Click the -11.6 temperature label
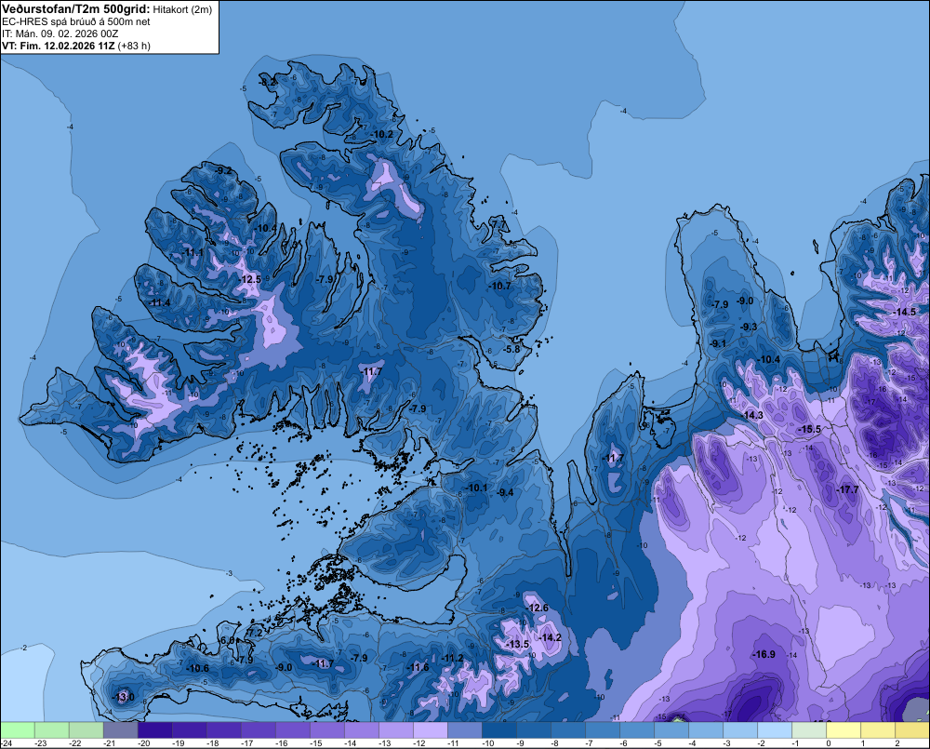 (418, 667)
